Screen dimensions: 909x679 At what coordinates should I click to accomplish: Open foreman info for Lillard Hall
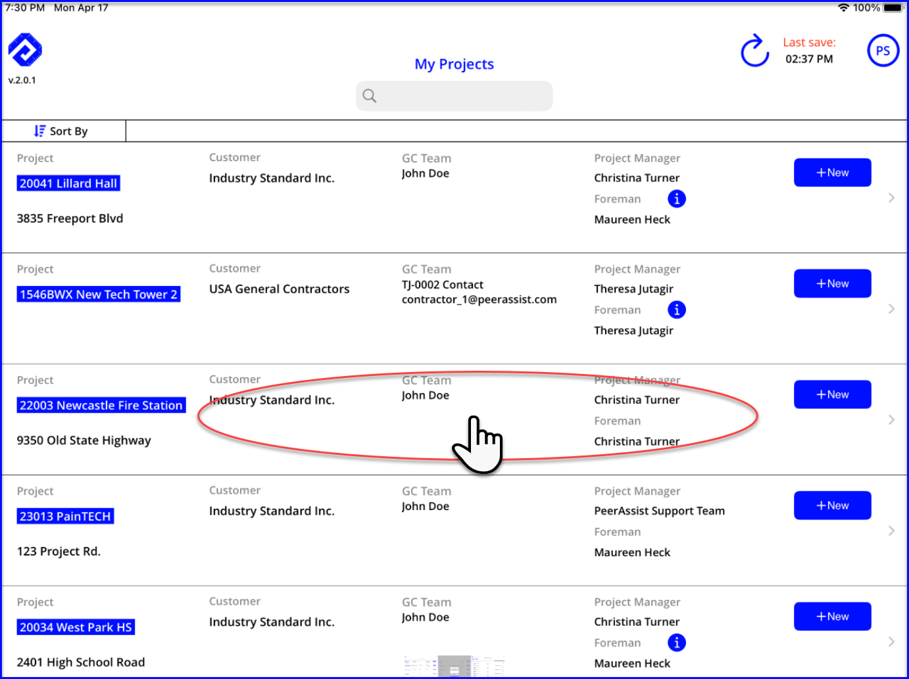[677, 199]
